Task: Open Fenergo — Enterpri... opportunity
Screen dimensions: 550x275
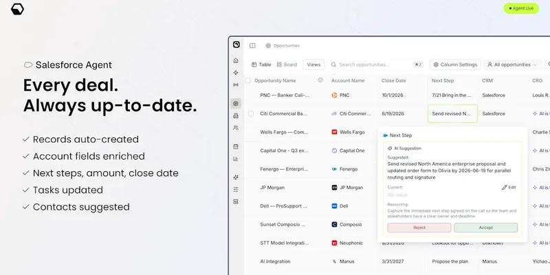Action: click(284, 169)
